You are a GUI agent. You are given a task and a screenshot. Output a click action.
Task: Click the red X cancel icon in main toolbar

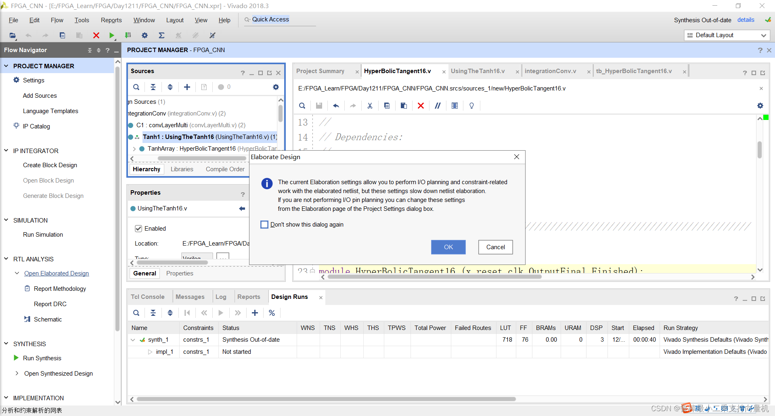(x=96, y=36)
